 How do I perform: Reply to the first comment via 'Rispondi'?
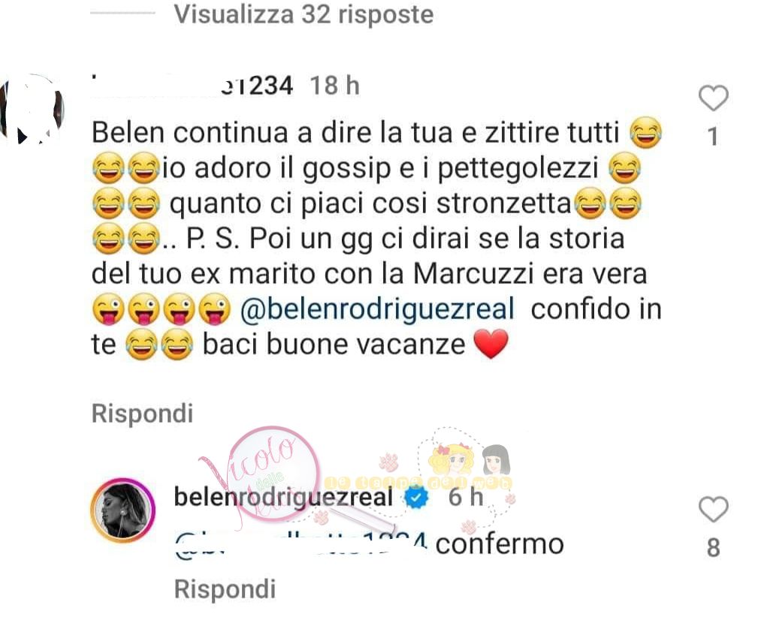142,414
